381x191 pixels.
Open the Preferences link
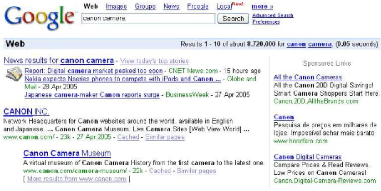266,22
